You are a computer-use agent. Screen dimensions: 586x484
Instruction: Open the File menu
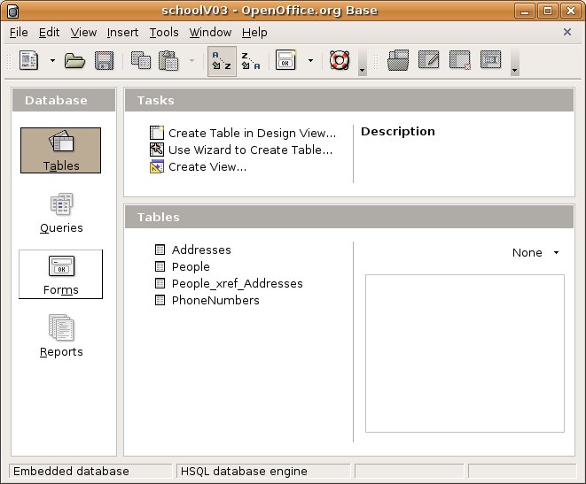click(19, 33)
